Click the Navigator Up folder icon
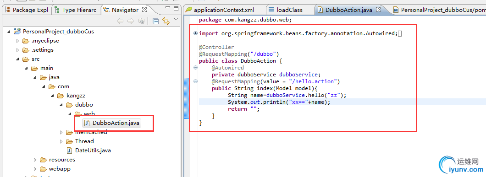This screenshot has height=177, width=486. 141,21
